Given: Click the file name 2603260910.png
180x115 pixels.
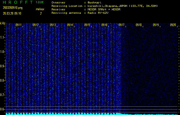Looking at the screenshot, I should click(x=13, y=8).
